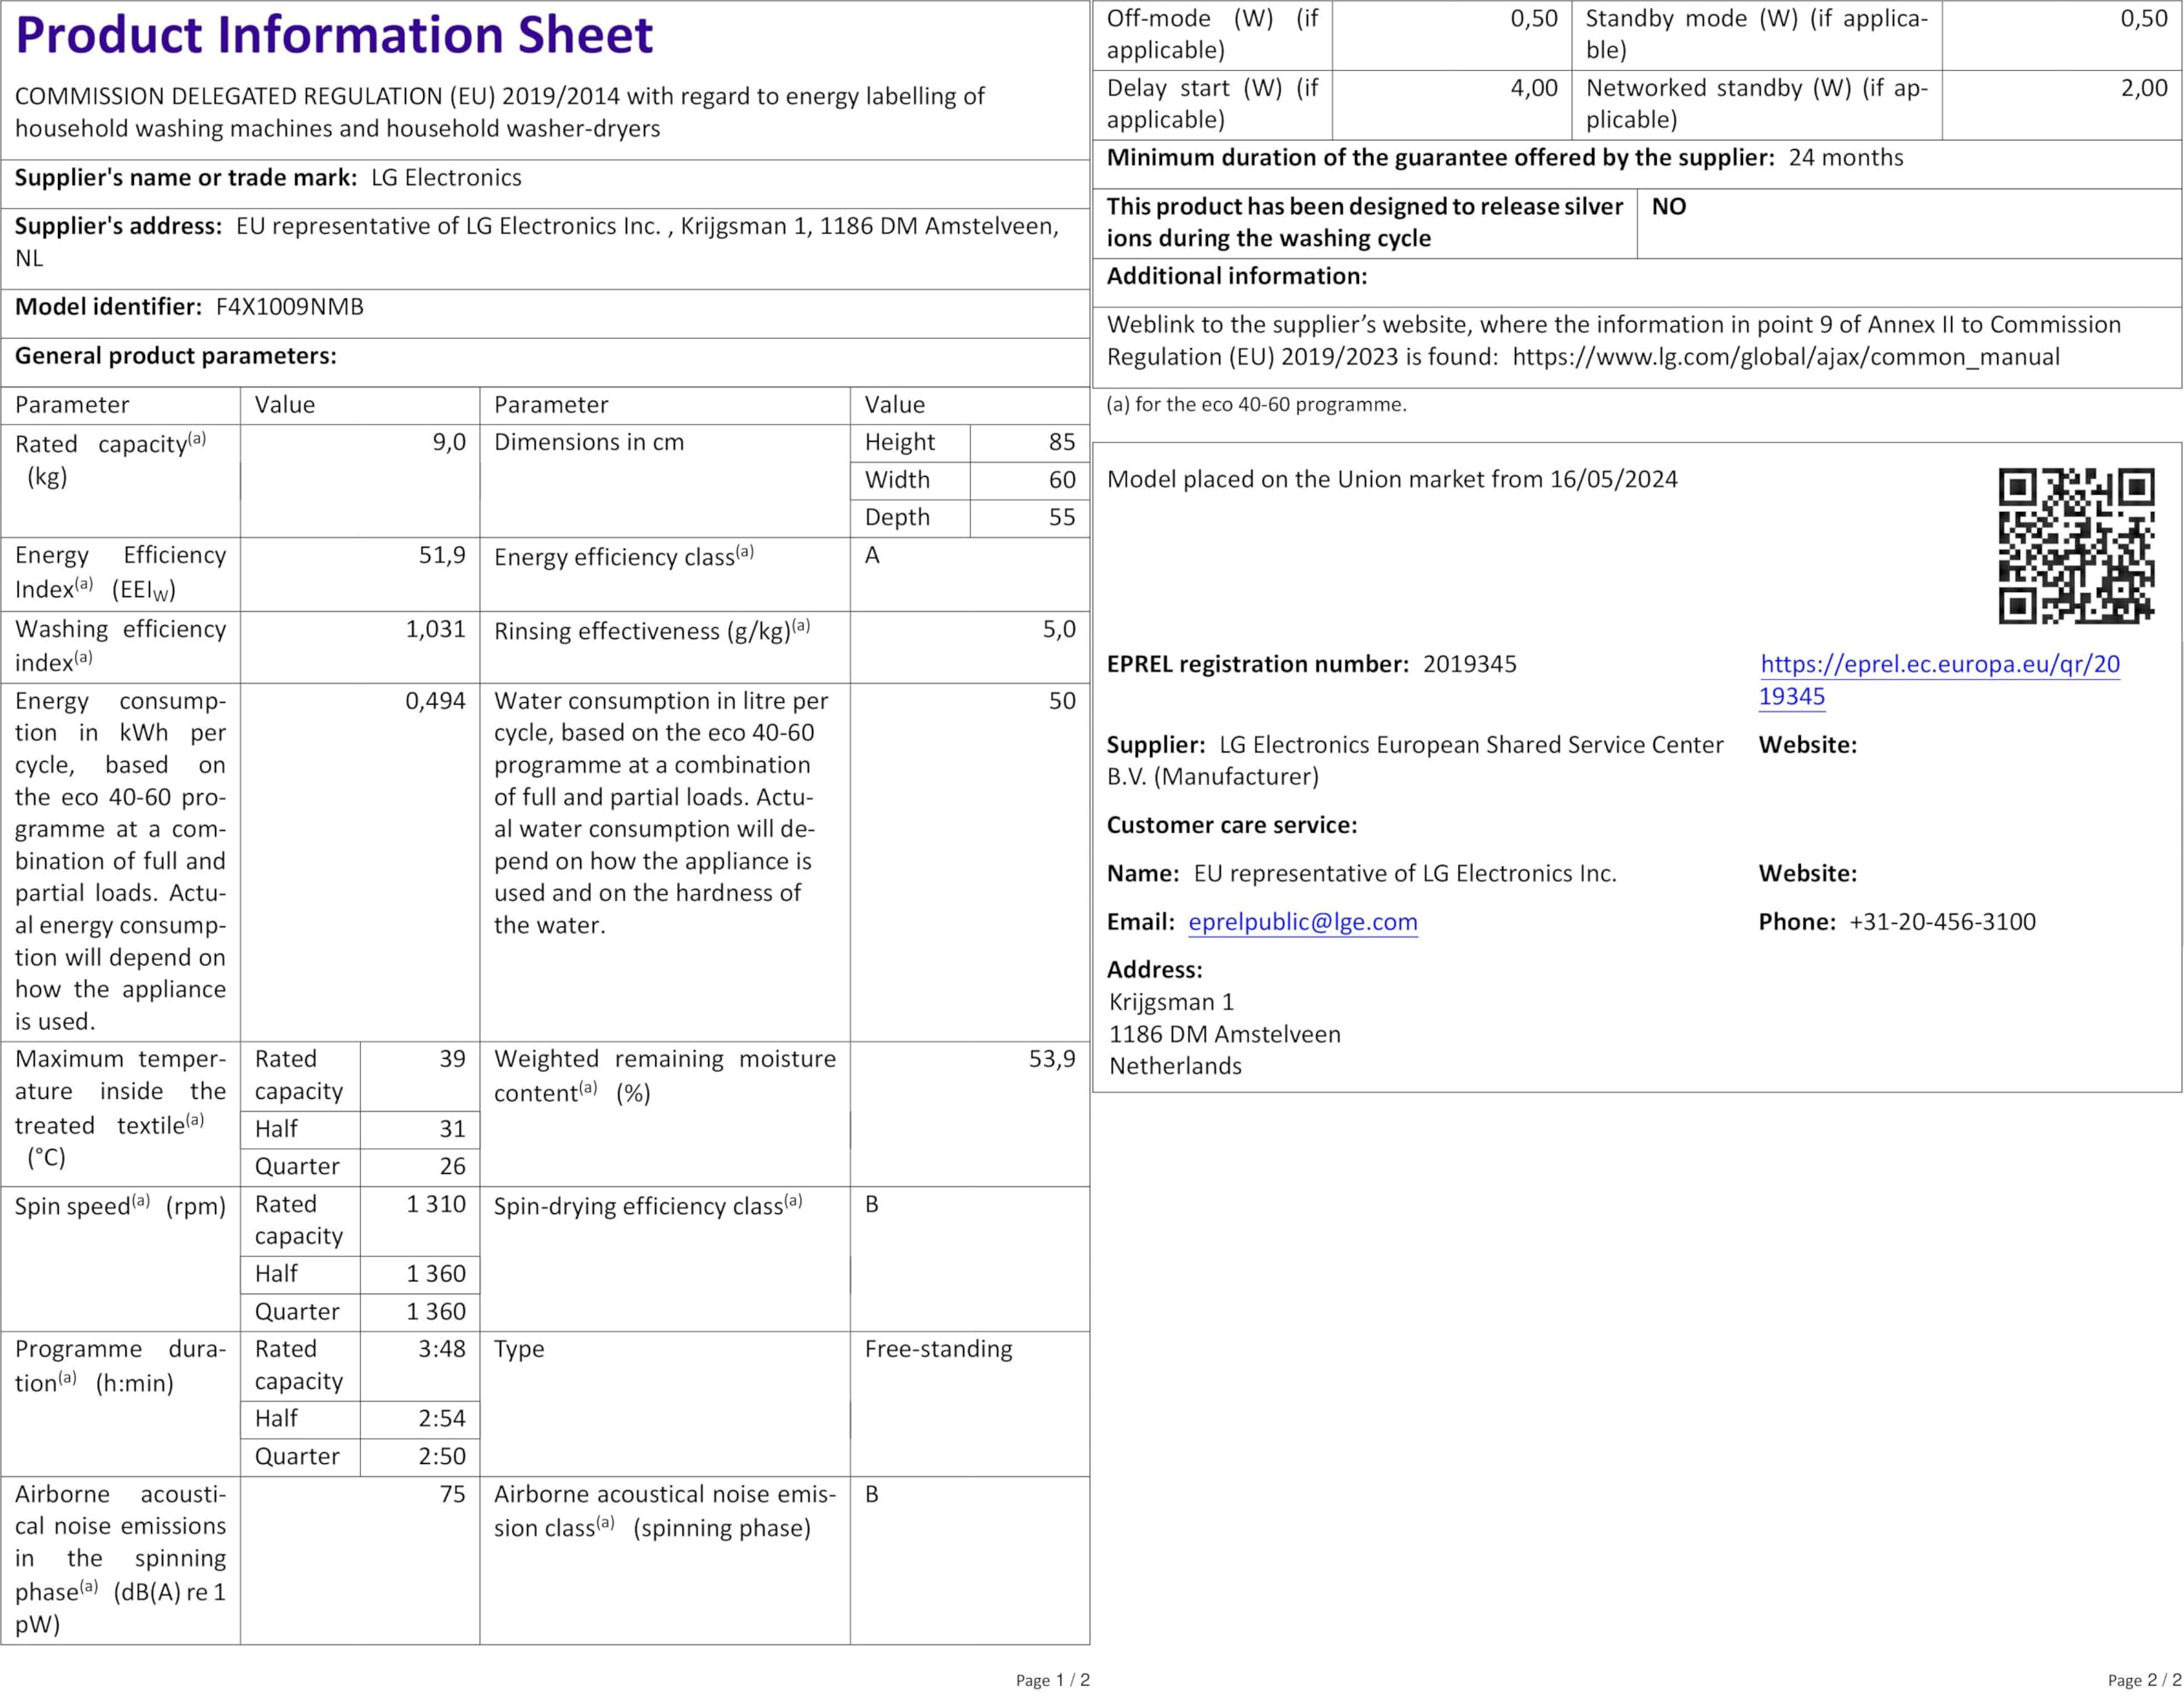
Task: Click the Product Information Sheet title
Action: click(x=334, y=35)
